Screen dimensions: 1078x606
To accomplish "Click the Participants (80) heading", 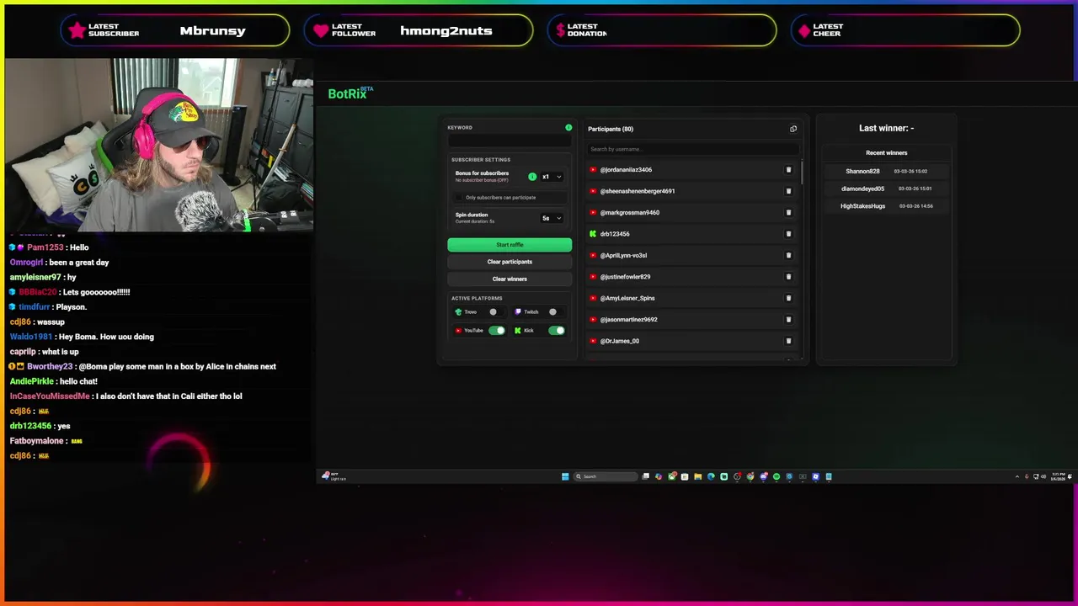I will tap(611, 129).
